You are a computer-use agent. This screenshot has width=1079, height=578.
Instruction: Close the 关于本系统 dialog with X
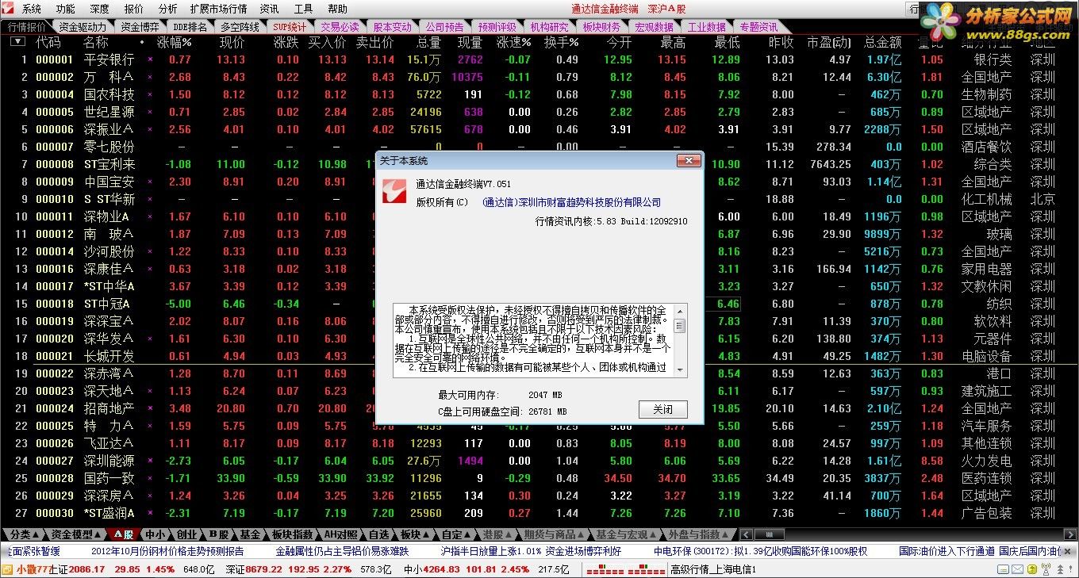pyautogui.click(x=688, y=160)
